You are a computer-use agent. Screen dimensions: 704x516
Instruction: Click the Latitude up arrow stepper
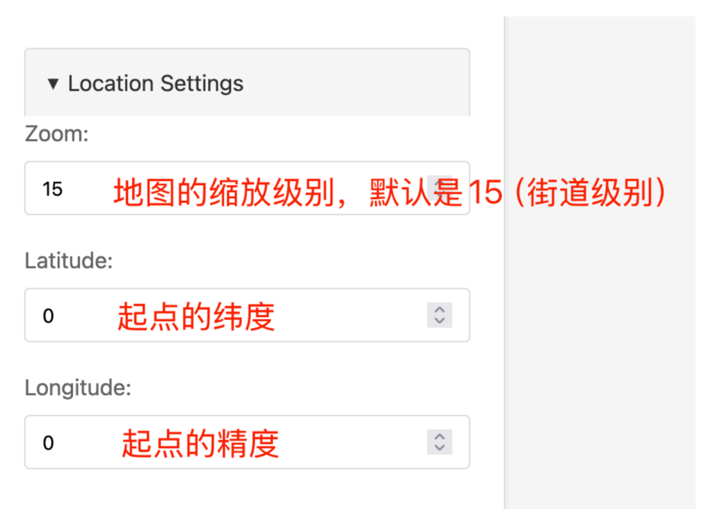(x=439, y=311)
